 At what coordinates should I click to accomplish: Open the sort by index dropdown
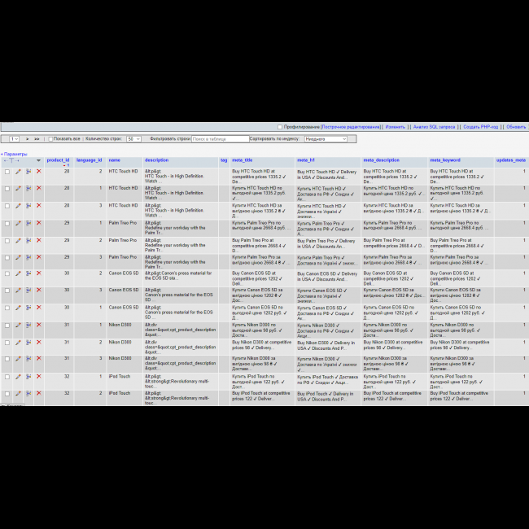point(326,139)
